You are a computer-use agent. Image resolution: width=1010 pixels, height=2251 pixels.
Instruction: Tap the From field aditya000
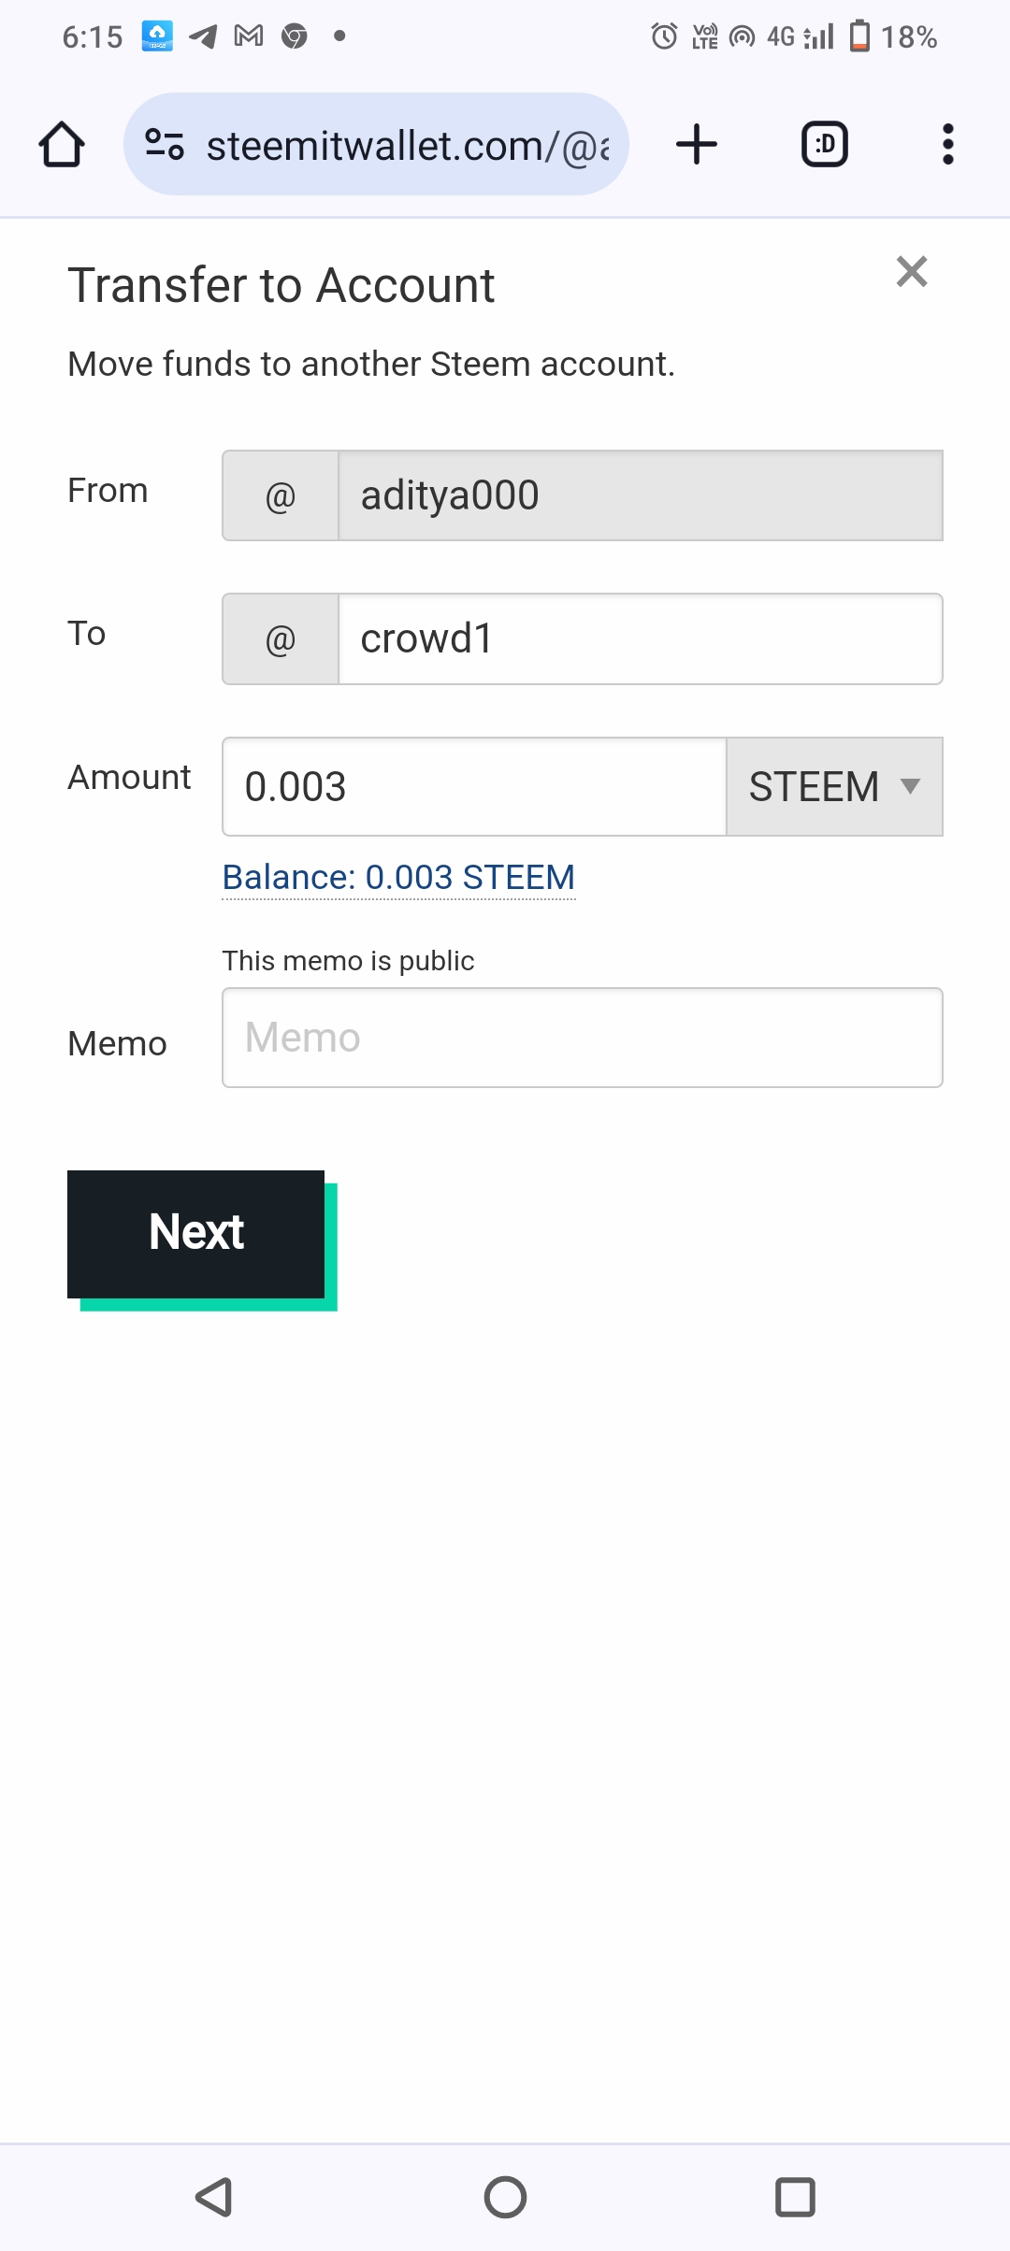coord(640,495)
